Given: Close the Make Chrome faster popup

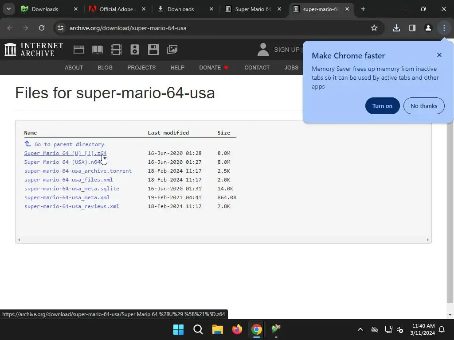Looking at the screenshot, I should [x=439, y=55].
